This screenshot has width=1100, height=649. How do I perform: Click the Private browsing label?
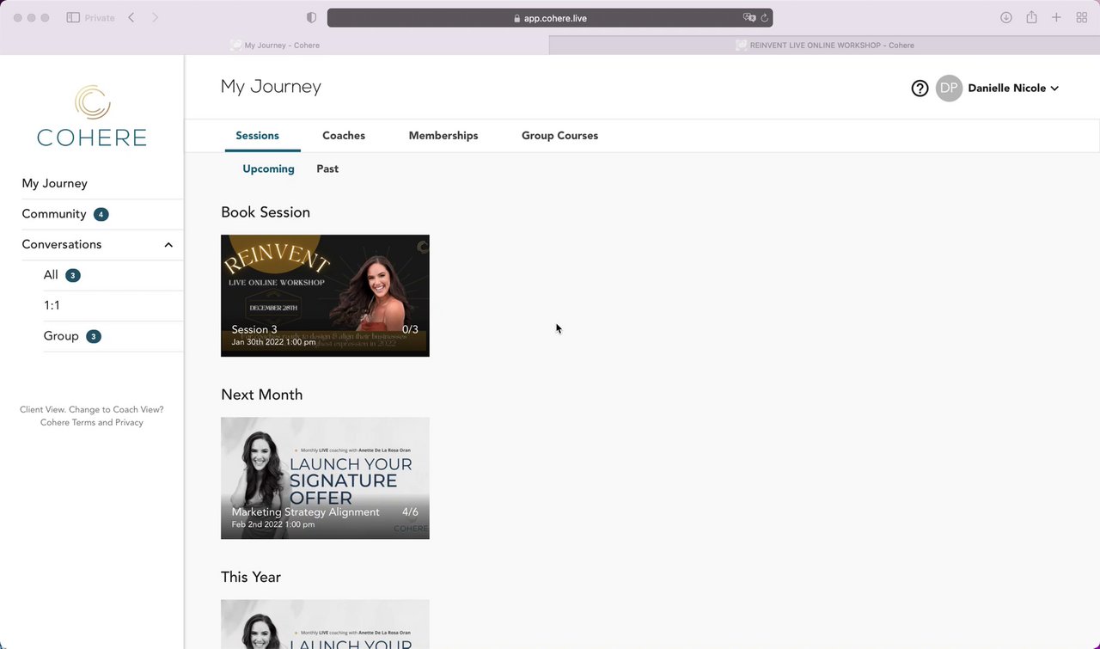pyautogui.click(x=100, y=17)
